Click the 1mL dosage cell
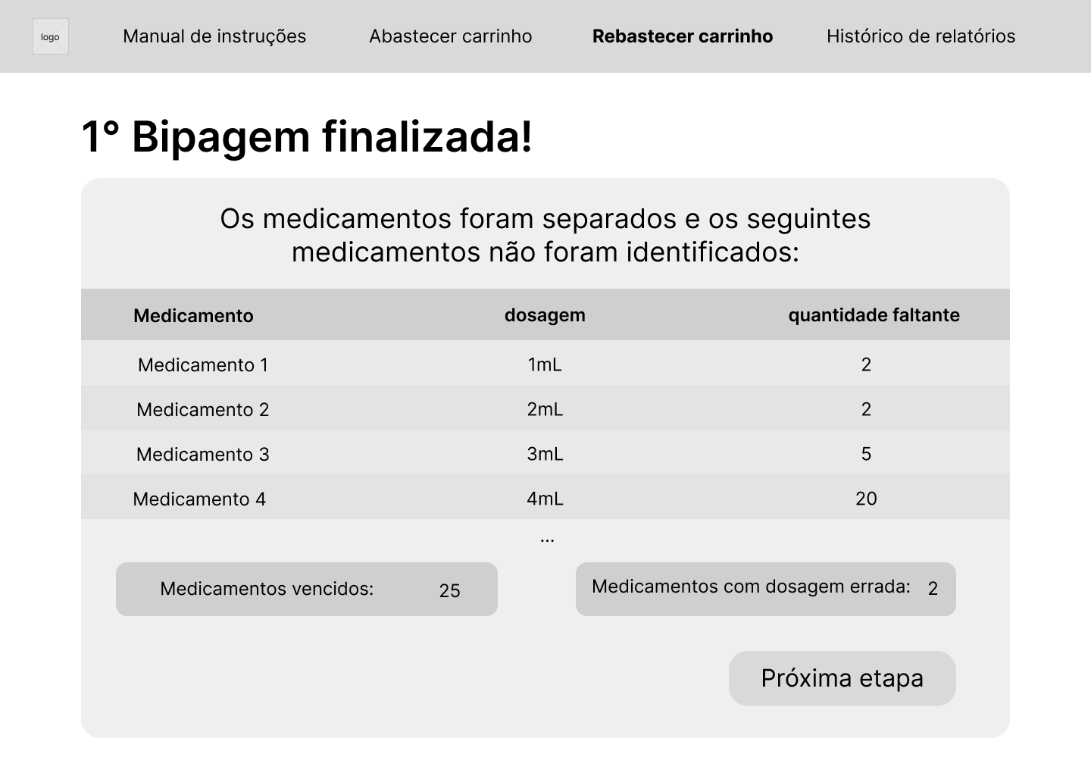Screen dimensions: 1091x776 pos(545,365)
